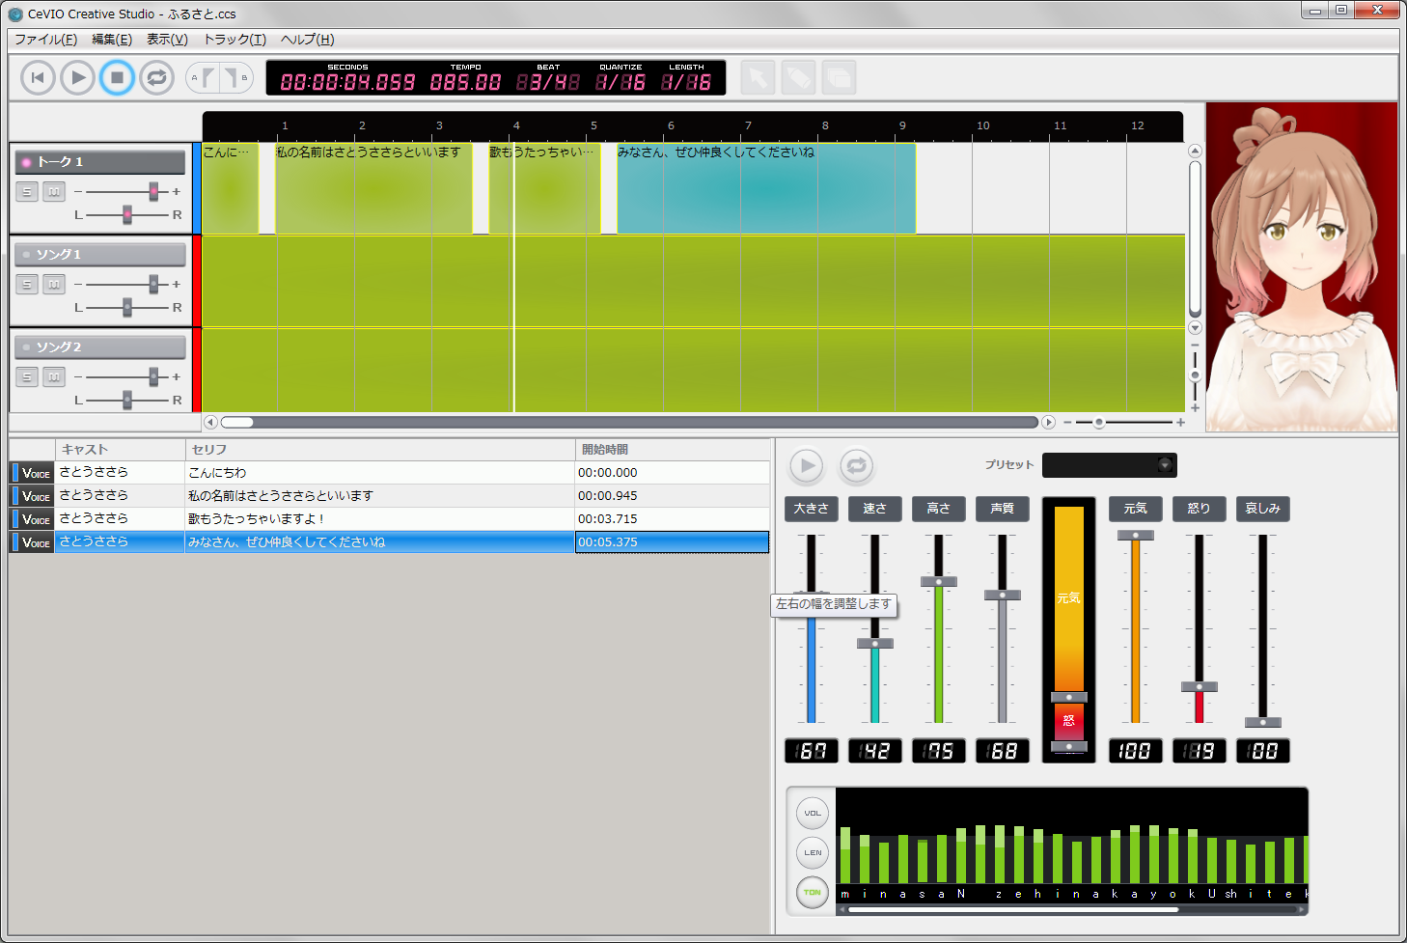Open the トラック menu
The width and height of the screenshot is (1407, 943).
point(234,40)
